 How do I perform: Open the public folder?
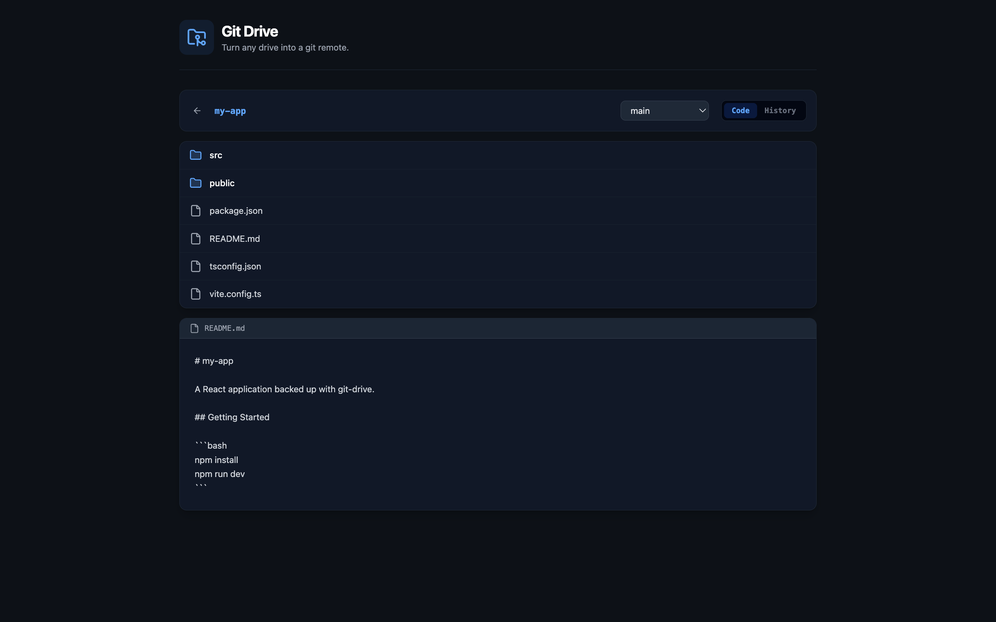click(498, 183)
